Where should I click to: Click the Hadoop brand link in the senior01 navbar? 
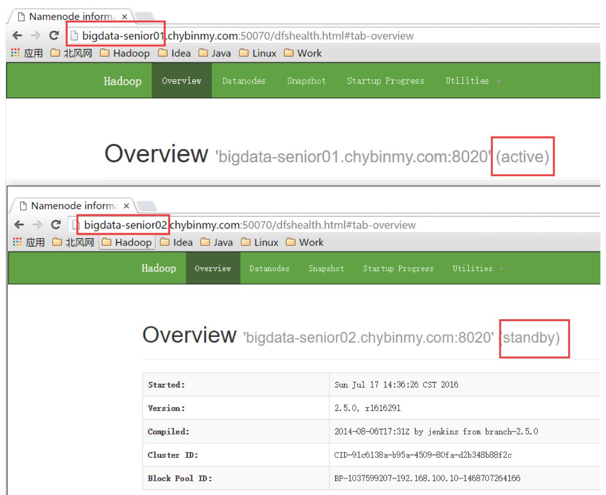pyautogui.click(x=123, y=81)
